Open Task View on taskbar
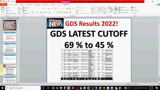Screen dimensions: 160x90 click(x=48, y=88)
